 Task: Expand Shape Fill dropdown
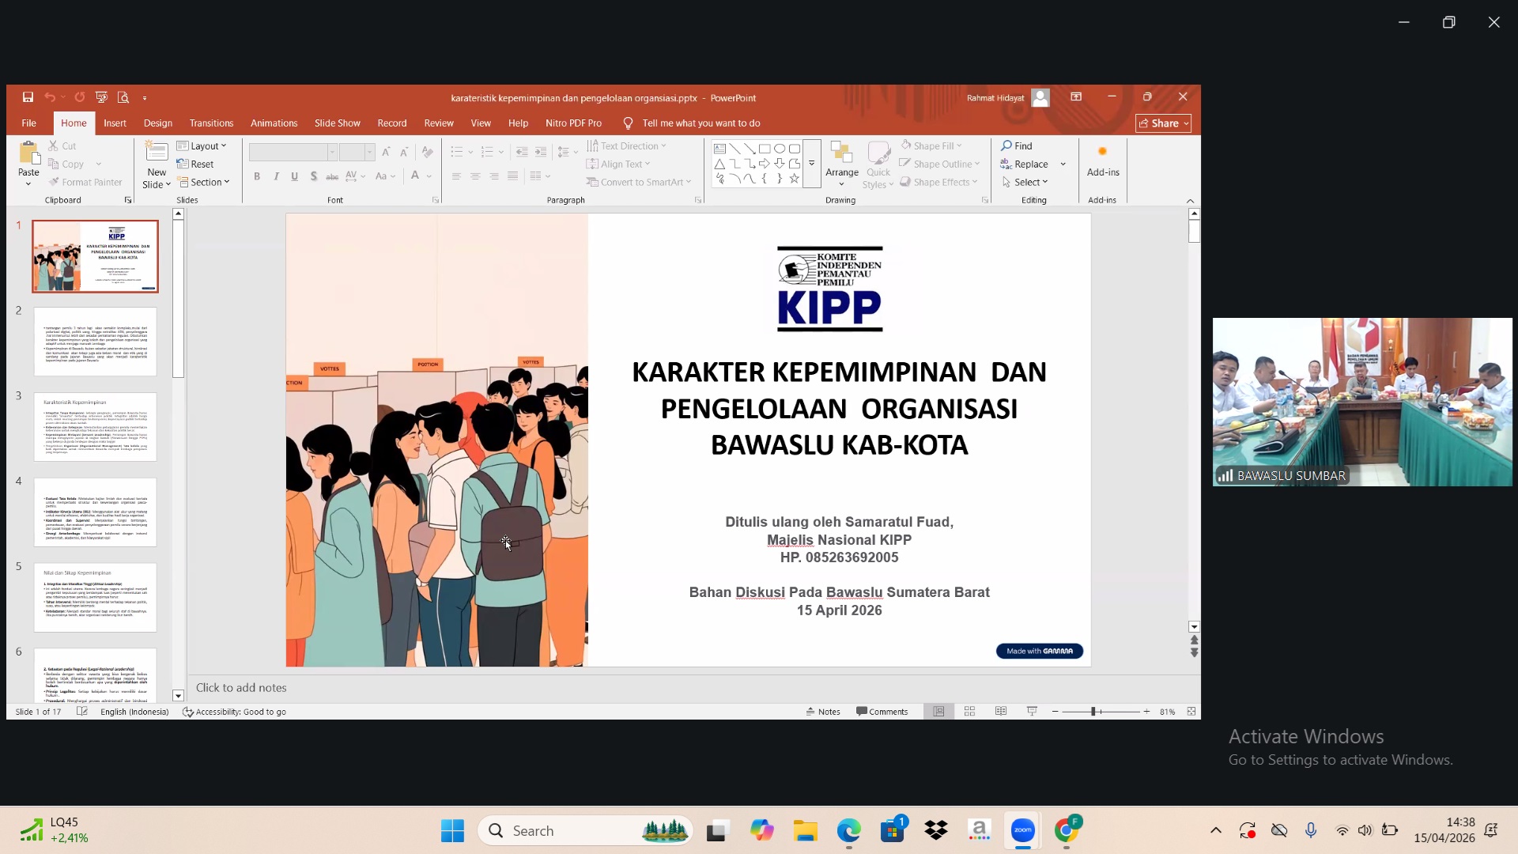click(x=931, y=145)
